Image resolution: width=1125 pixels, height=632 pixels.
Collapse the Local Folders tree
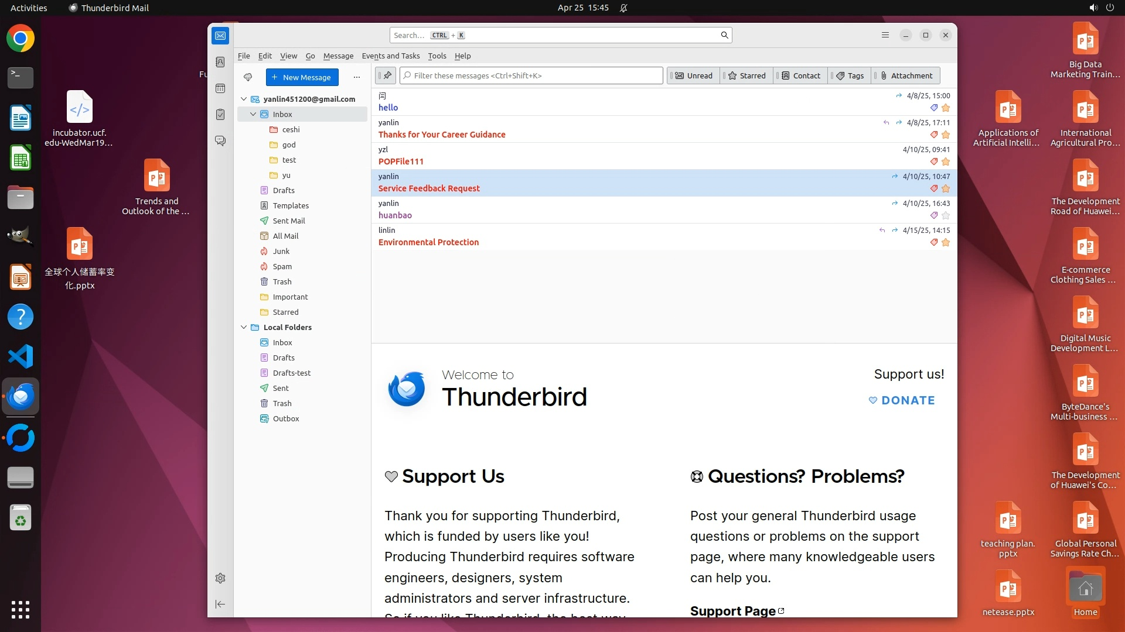pos(244,327)
